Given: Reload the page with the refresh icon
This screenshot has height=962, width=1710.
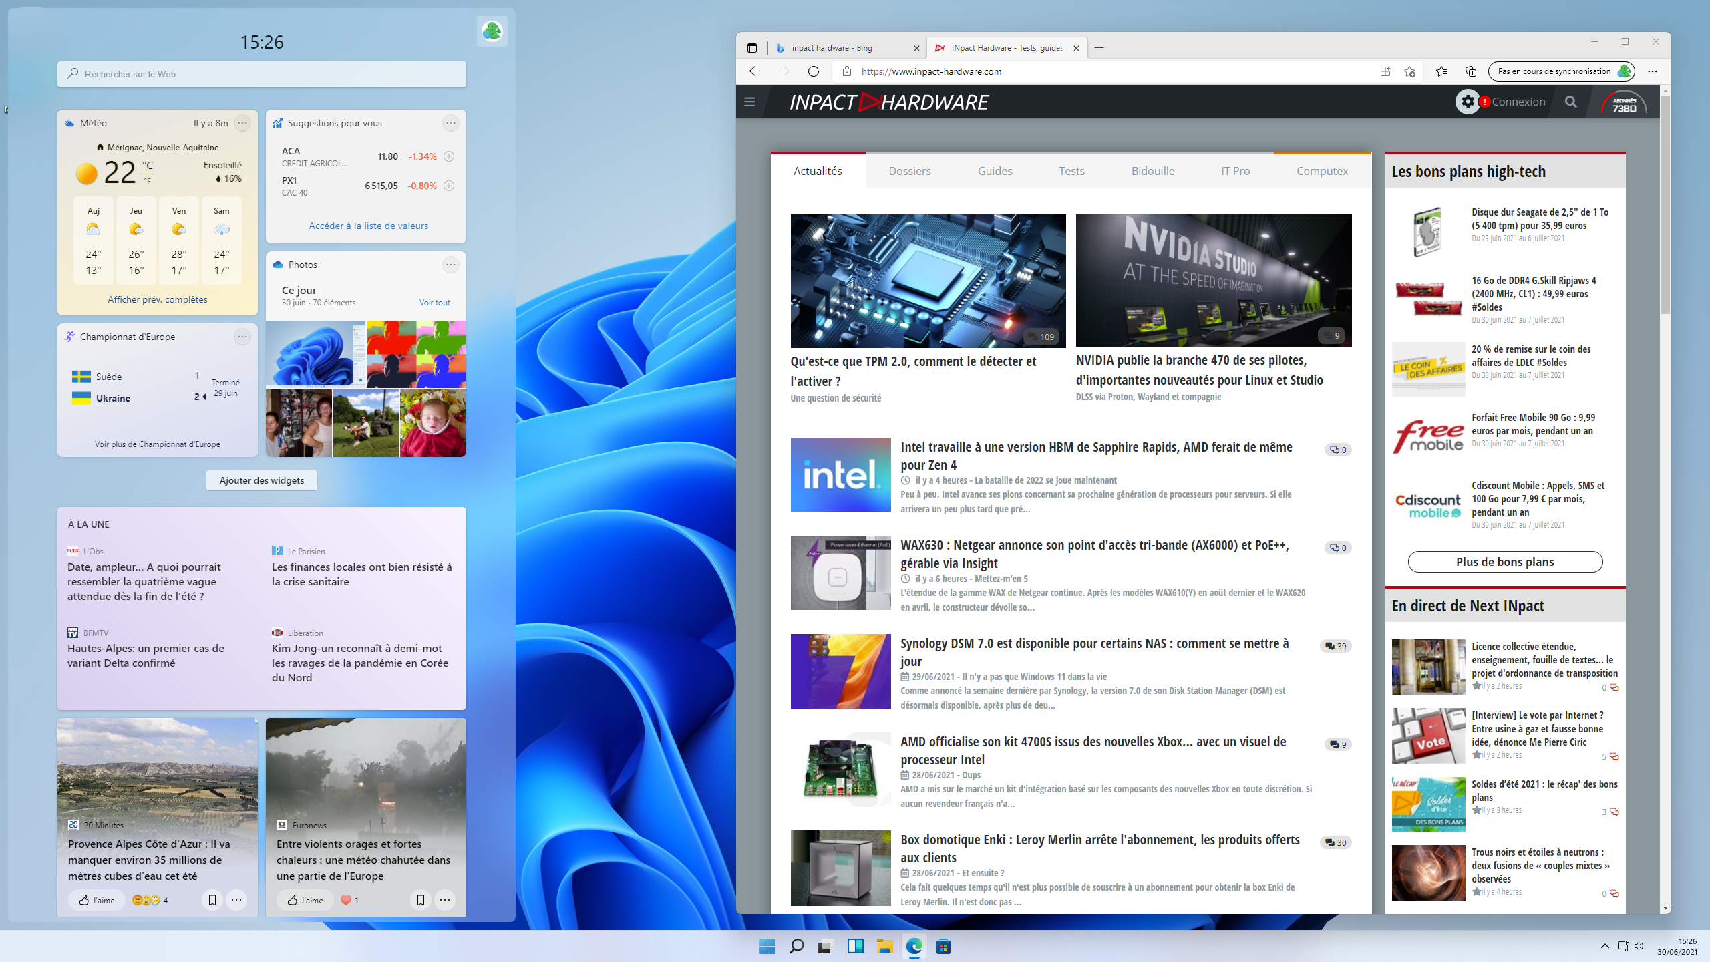Looking at the screenshot, I should (x=813, y=71).
